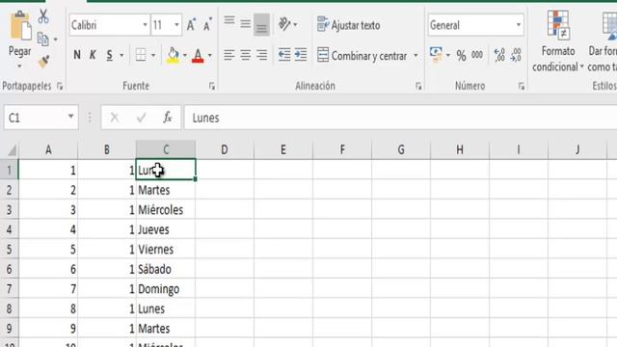This screenshot has width=617, height=347.
Task: Select column D header
Action: pyautogui.click(x=225, y=150)
